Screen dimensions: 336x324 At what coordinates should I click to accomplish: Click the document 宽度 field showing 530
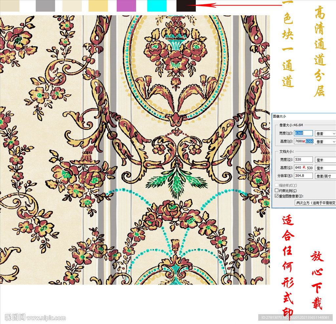(304, 160)
